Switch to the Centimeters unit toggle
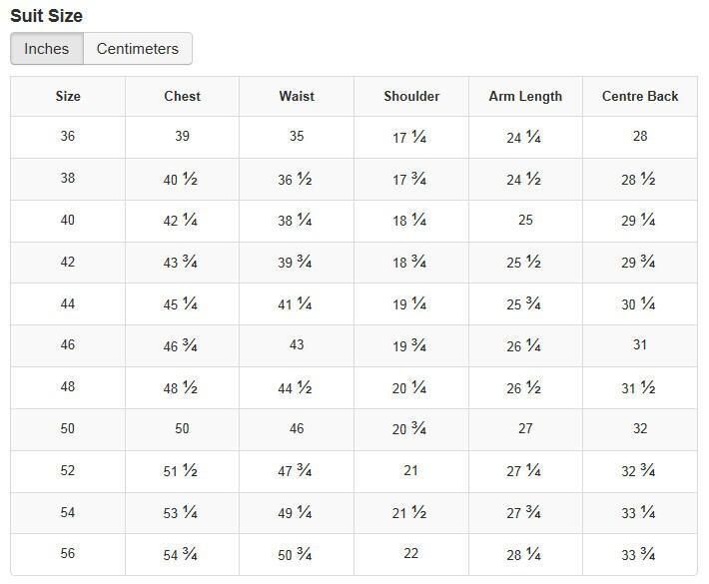Viewport: 709px width, 584px height. pos(138,48)
